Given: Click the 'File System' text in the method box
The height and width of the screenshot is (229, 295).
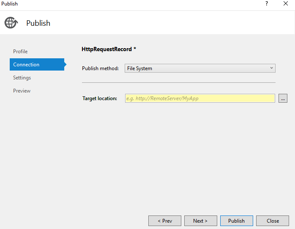Looking at the screenshot, I should [x=139, y=68].
